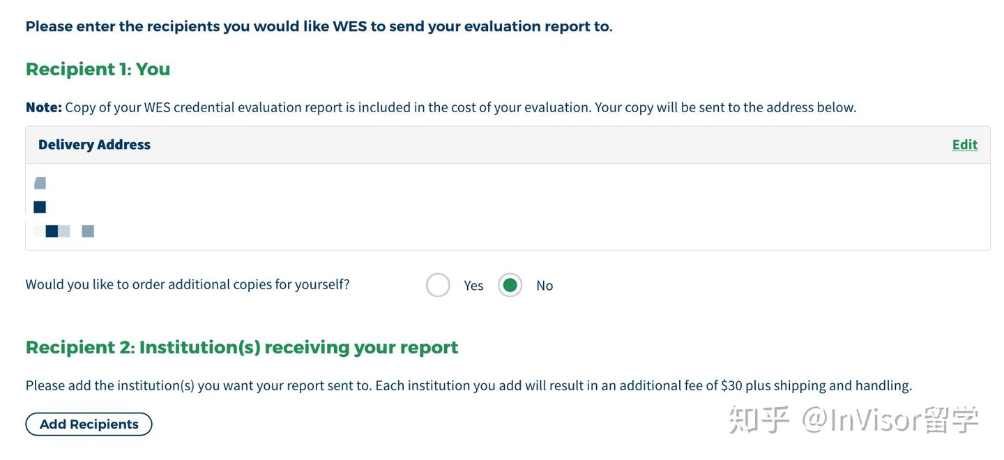Click the Edit link for Delivery Address
The width and height of the screenshot is (1004, 460).
(964, 144)
